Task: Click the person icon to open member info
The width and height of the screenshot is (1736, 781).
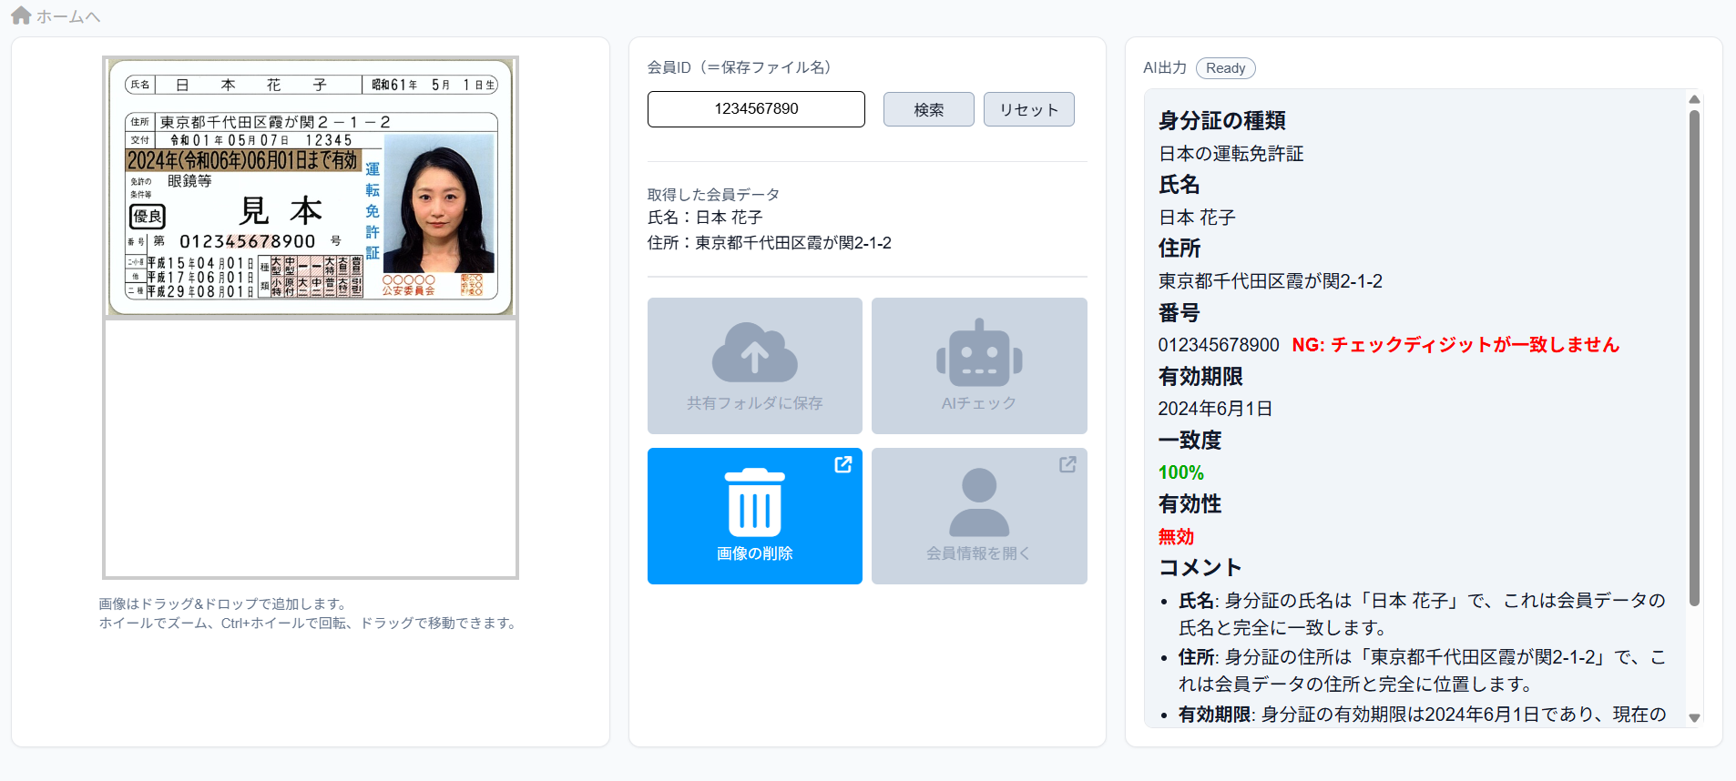Action: pyautogui.click(x=979, y=502)
